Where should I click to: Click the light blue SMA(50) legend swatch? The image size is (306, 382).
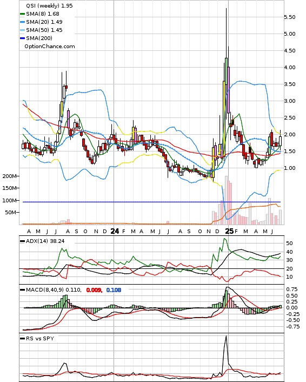point(22,30)
